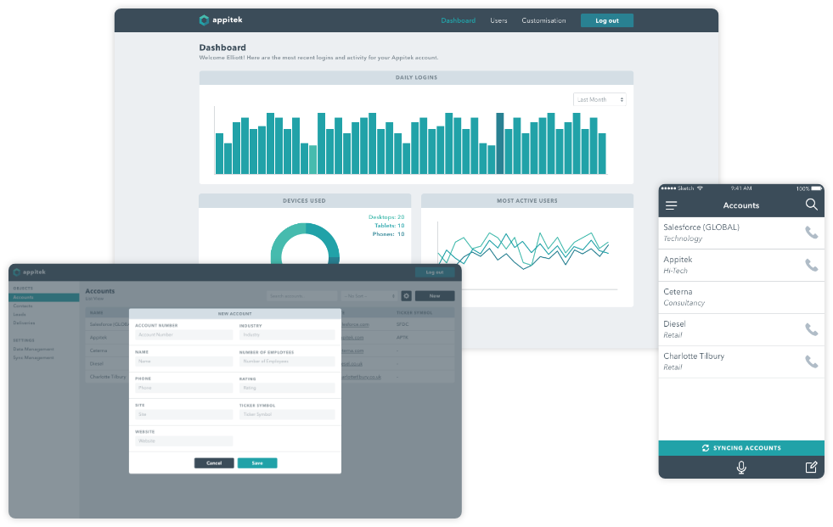The width and height of the screenshot is (833, 527).
Task: Click the APTK ticker symbol cell
Action: pyautogui.click(x=402, y=338)
